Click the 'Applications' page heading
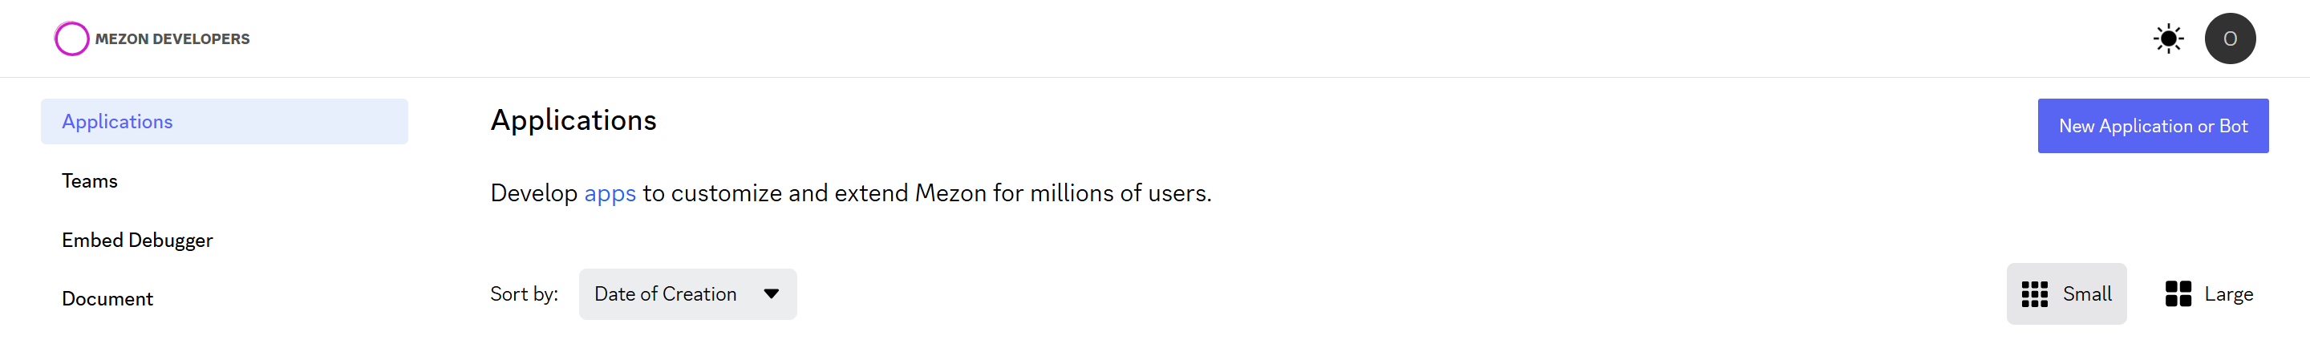The height and width of the screenshot is (364, 2310). click(573, 121)
